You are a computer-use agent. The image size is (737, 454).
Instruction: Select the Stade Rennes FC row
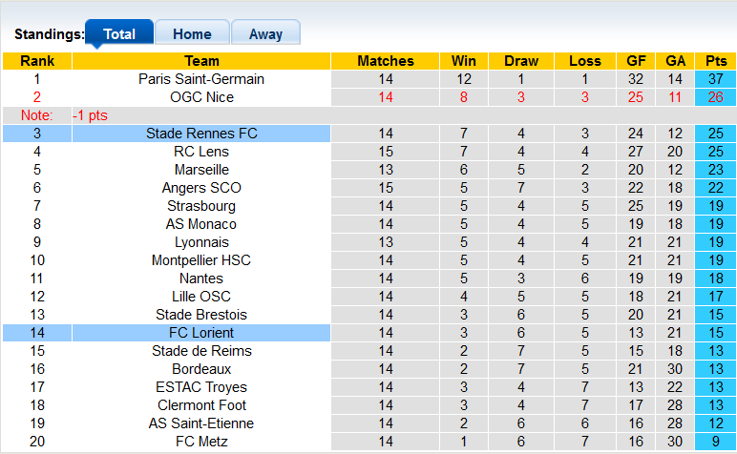coord(201,134)
